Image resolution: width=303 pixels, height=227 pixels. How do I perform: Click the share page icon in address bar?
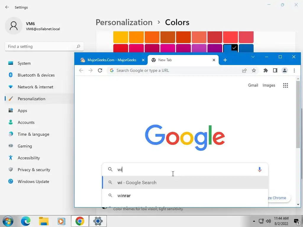tap(244, 70)
